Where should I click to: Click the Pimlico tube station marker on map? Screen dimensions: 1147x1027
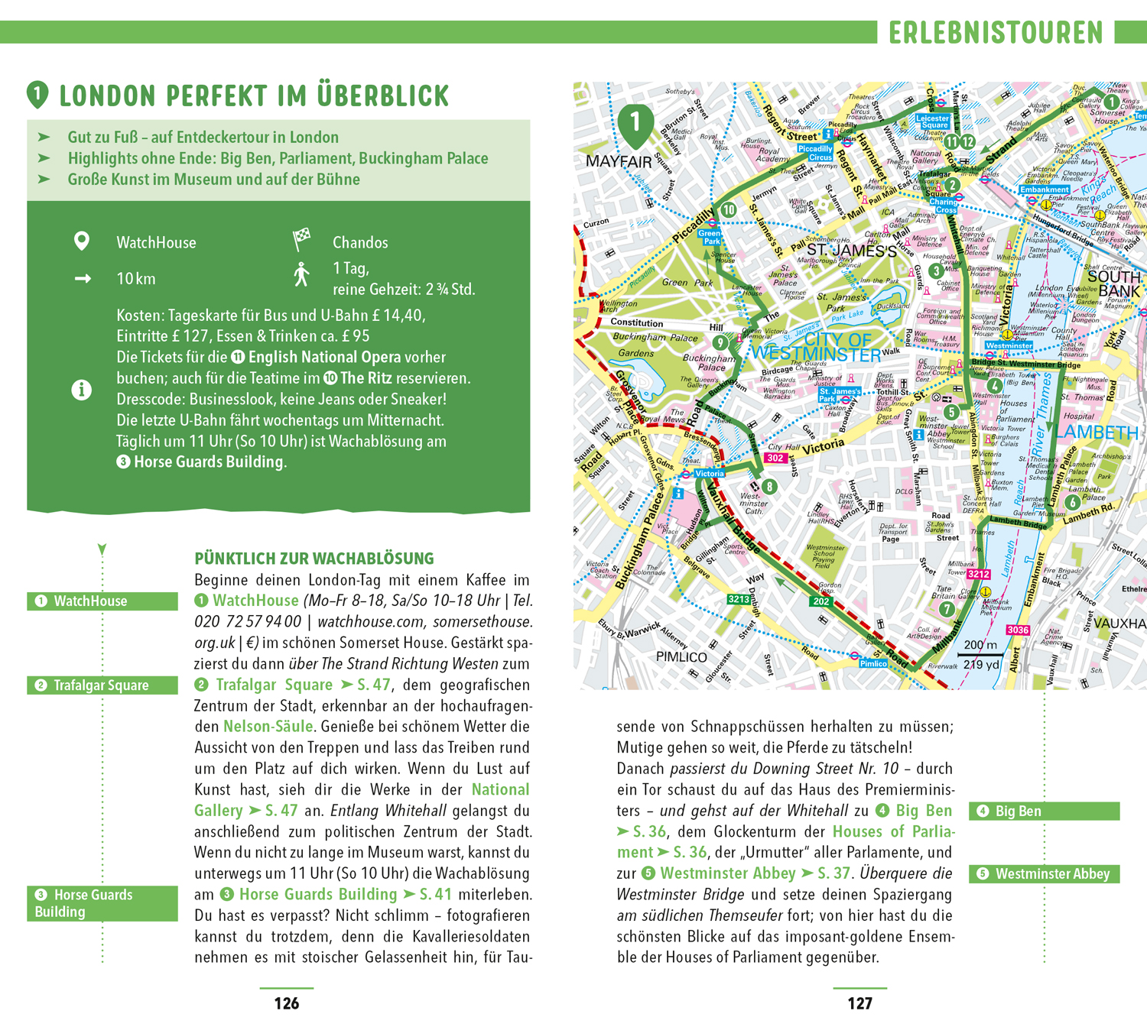[x=872, y=663]
